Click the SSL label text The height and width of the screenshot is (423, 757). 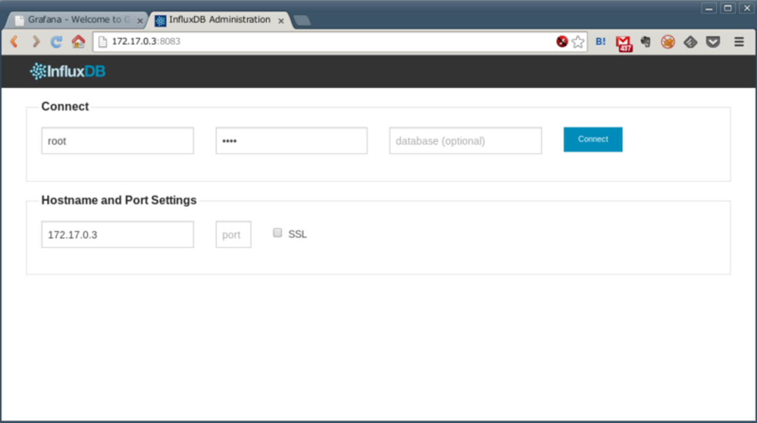297,234
